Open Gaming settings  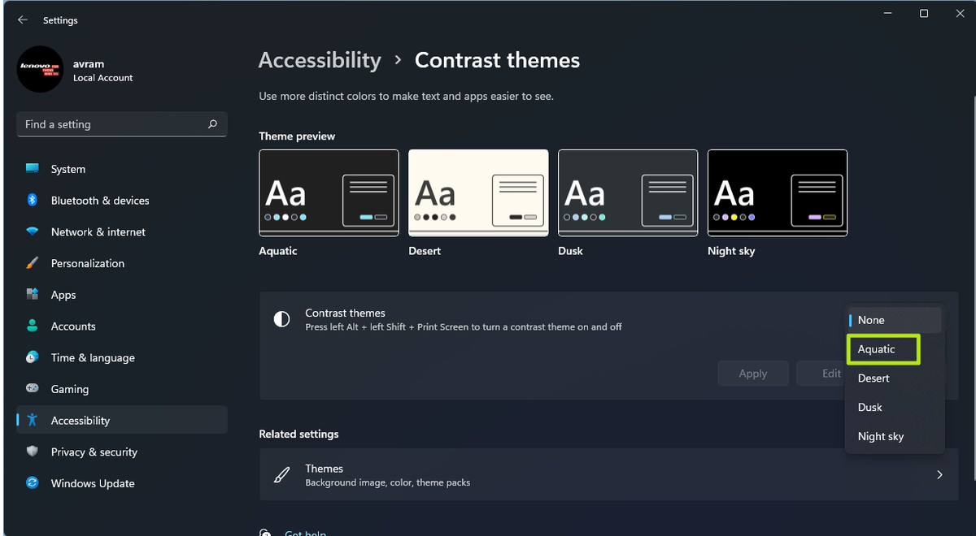click(70, 389)
